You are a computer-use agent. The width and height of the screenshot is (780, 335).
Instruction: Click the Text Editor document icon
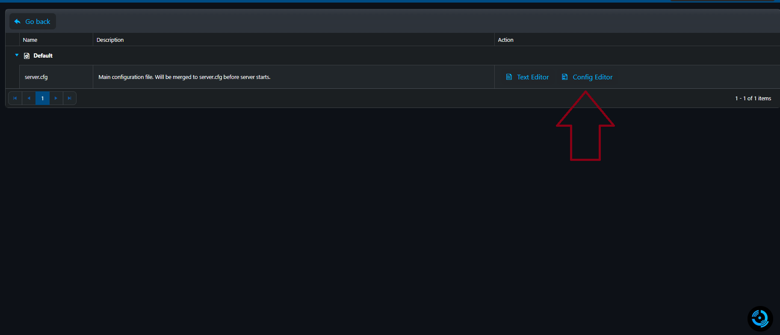pyautogui.click(x=509, y=77)
